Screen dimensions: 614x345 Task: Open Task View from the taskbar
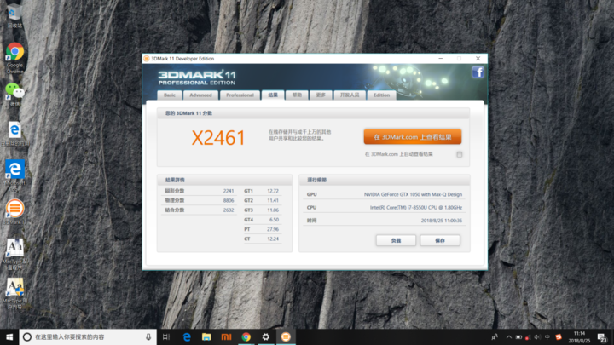(166, 336)
